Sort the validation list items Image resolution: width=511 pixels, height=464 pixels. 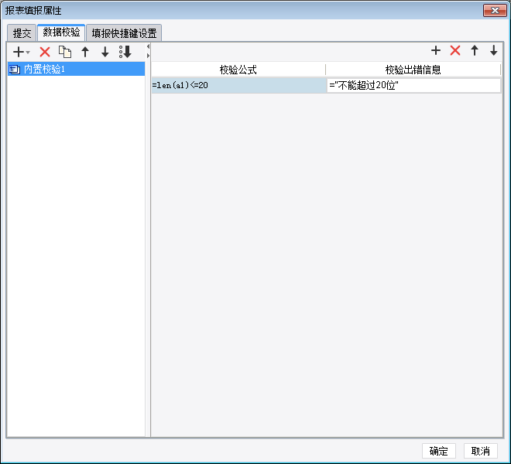(x=125, y=52)
